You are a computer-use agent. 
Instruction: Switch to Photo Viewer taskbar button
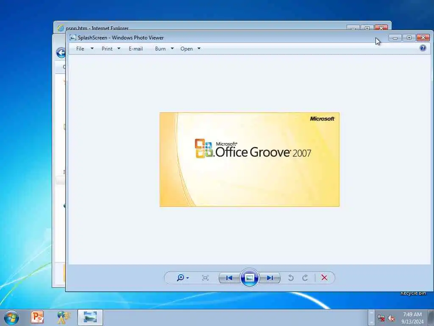(90, 318)
